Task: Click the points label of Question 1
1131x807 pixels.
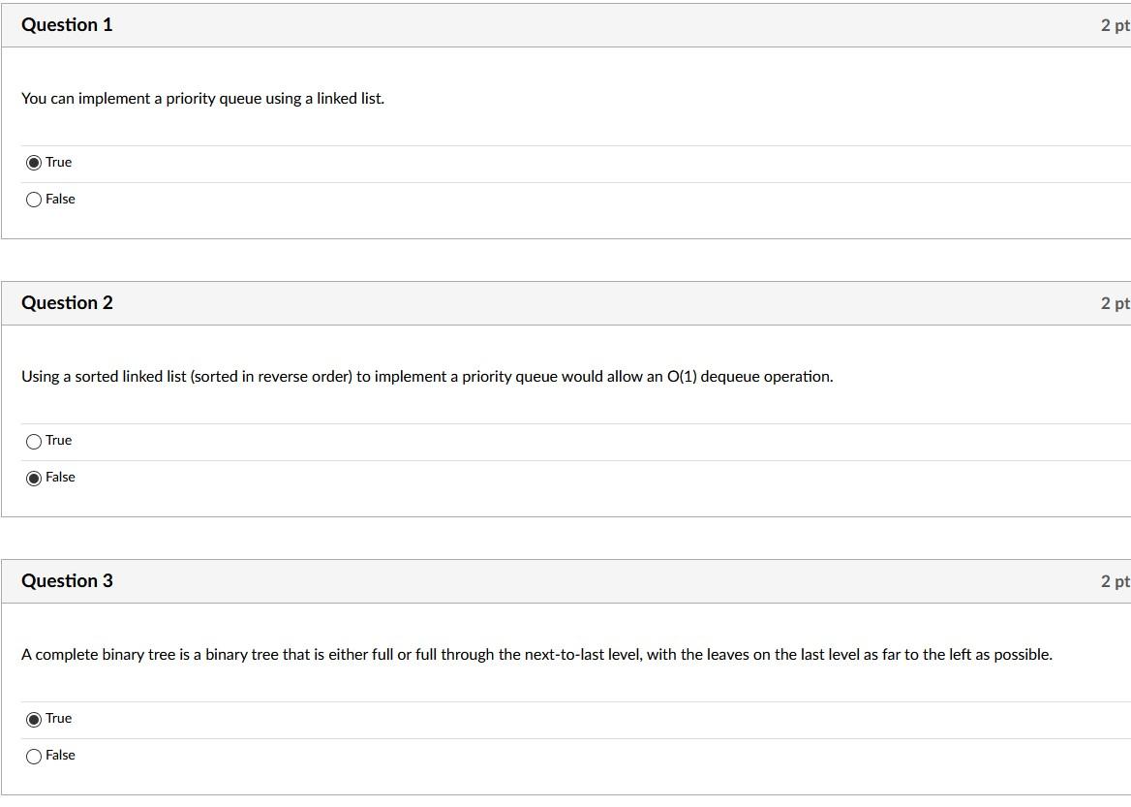Action: click(1116, 25)
